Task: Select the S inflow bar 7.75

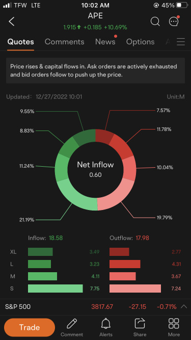Action: click(x=56, y=289)
